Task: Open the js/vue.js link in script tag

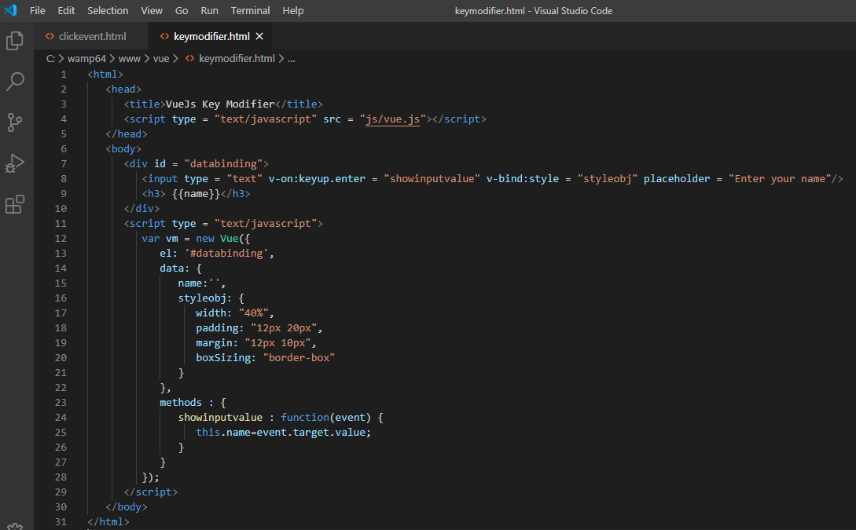Action: (x=392, y=119)
